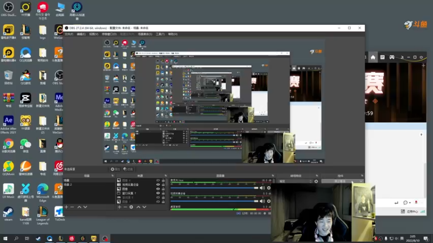Add a new scene with the plus icon
The image size is (433, 243).
coord(66,207)
